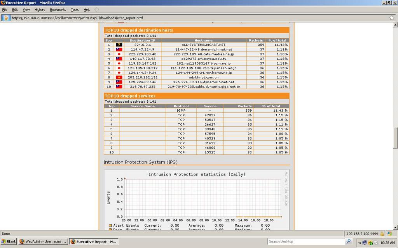Expand hidden system tray icons chevron
The image size is (398, 248).
point(359,243)
